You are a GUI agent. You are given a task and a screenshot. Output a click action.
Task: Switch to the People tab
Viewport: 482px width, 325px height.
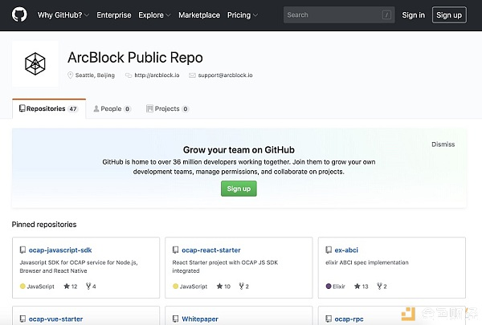coord(112,109)
